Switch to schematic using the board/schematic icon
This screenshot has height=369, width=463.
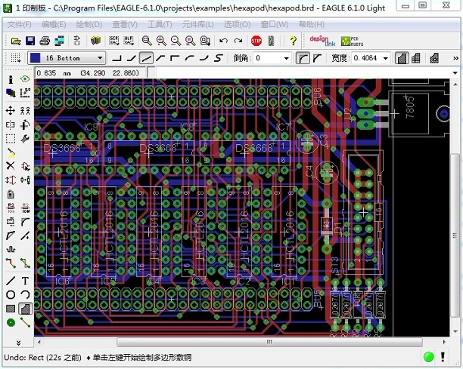pos(76,41)
